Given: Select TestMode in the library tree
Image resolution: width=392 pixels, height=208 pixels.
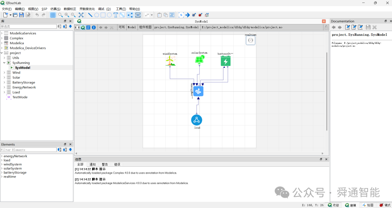Looking at the screenshot, I should click(x=20, y=97).
